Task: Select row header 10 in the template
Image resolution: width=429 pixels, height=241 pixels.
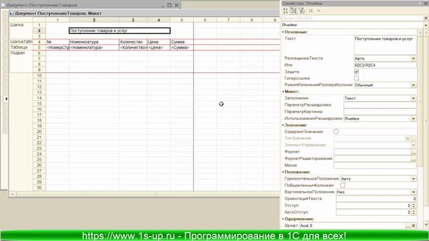Action: pyautogui.click(x=40, y=76)
